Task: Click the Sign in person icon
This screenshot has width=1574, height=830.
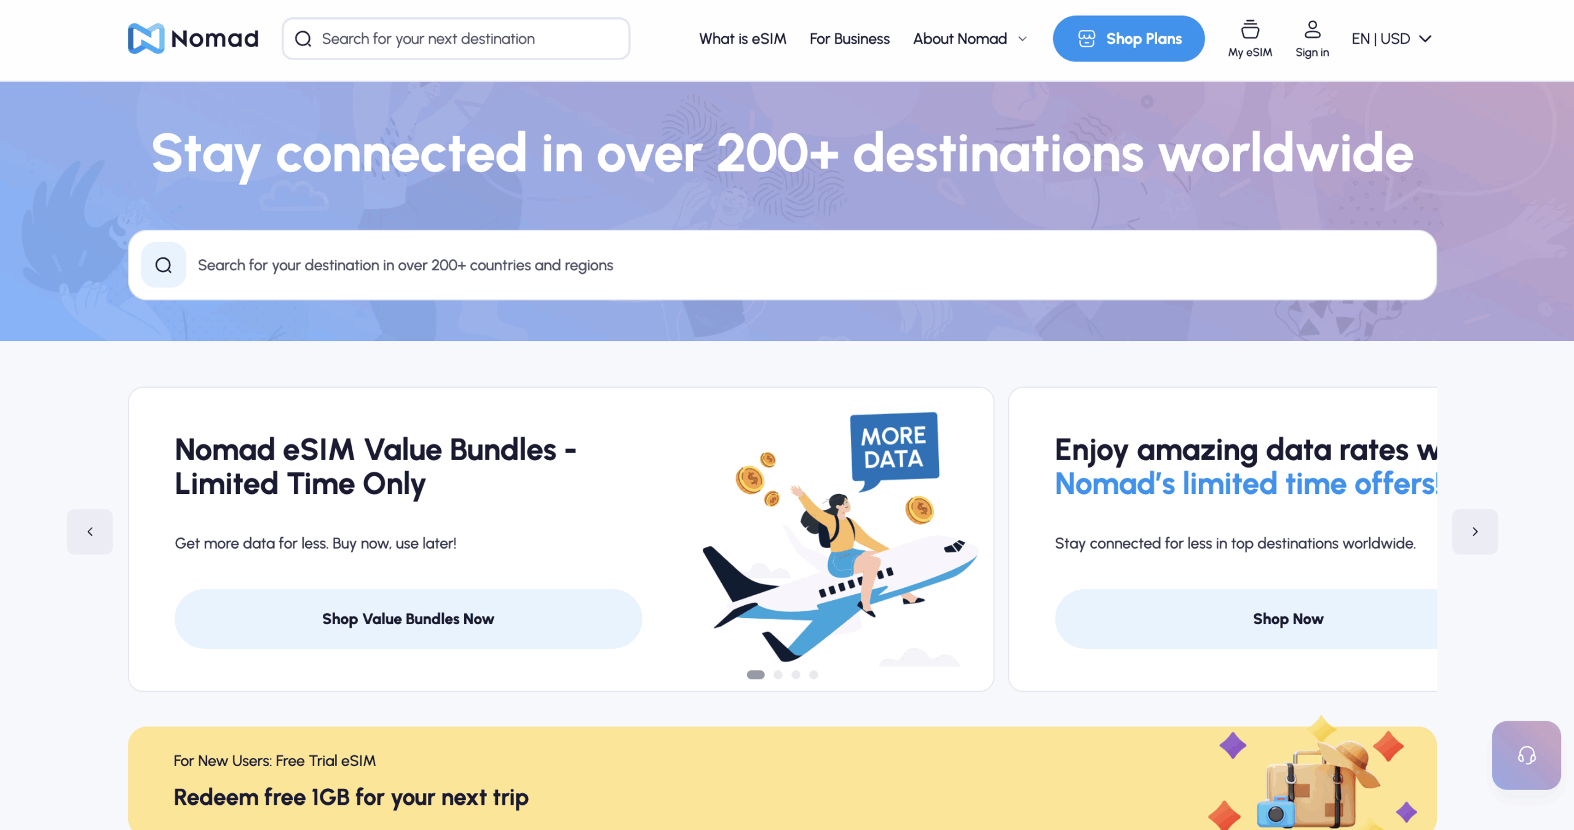Action: click(x=1311, y=29)
